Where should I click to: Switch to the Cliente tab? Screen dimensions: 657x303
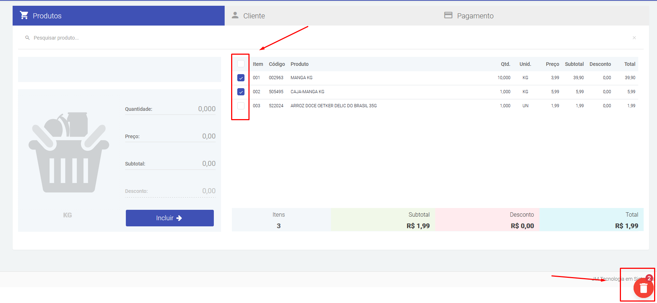[x=254, y=16]
